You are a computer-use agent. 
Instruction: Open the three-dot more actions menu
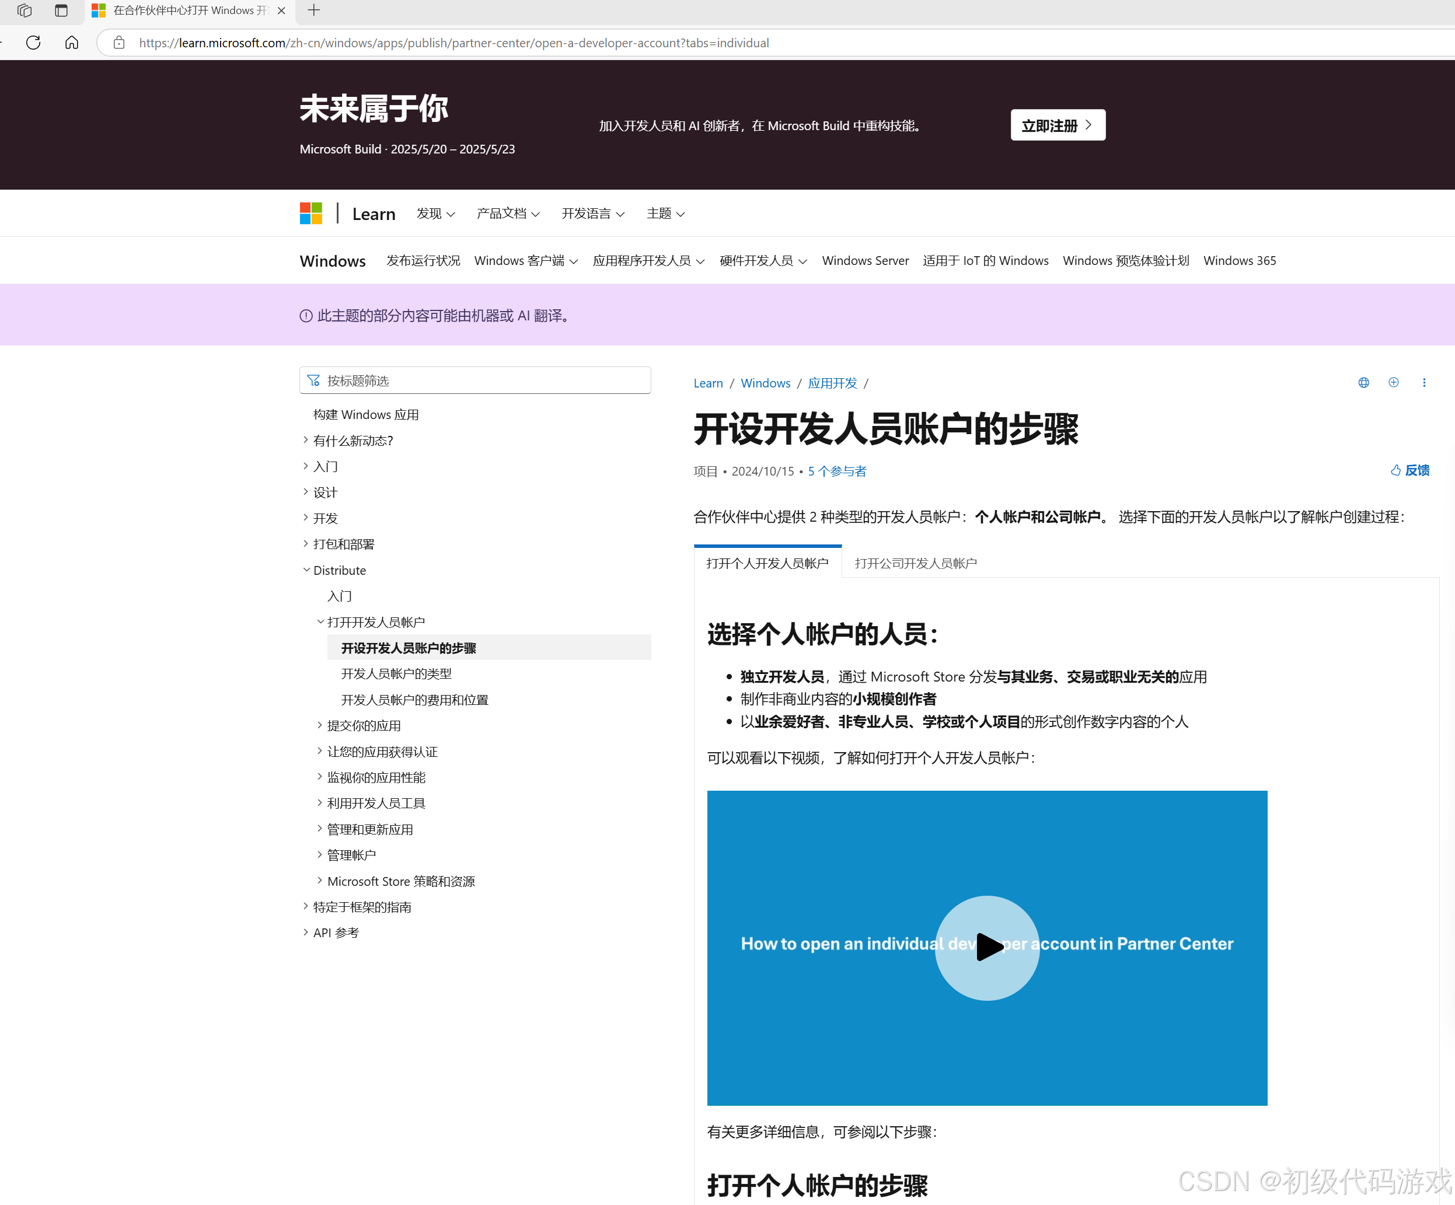pos(1424,382)
